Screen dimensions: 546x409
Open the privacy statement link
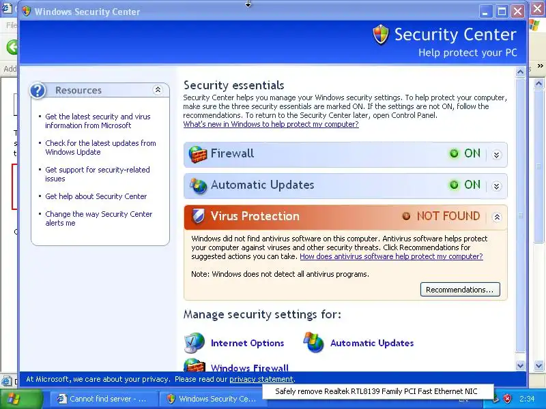point(261,379)
